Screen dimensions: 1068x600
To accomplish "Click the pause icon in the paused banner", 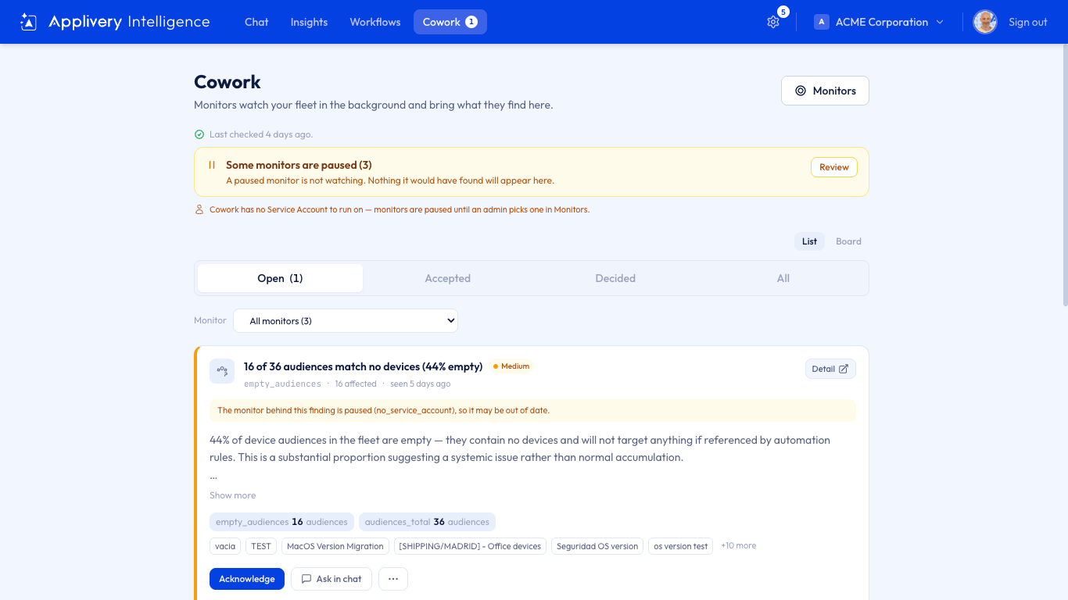I will 212,165.
